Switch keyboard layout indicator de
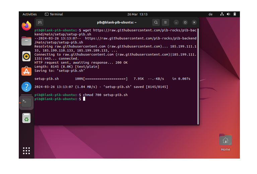257x174 pixels. 210,14
